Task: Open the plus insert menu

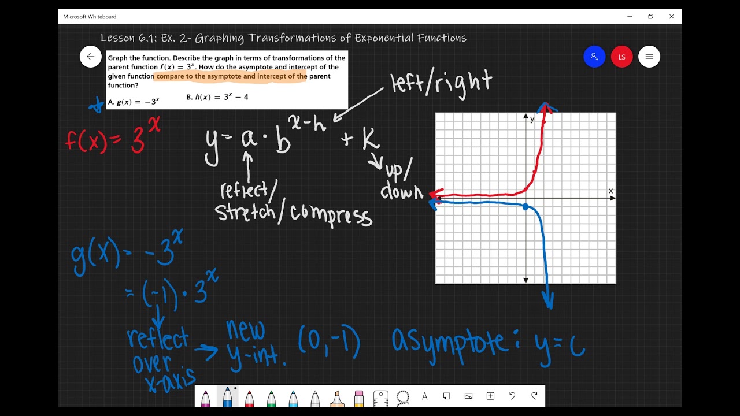Action: 491,396
